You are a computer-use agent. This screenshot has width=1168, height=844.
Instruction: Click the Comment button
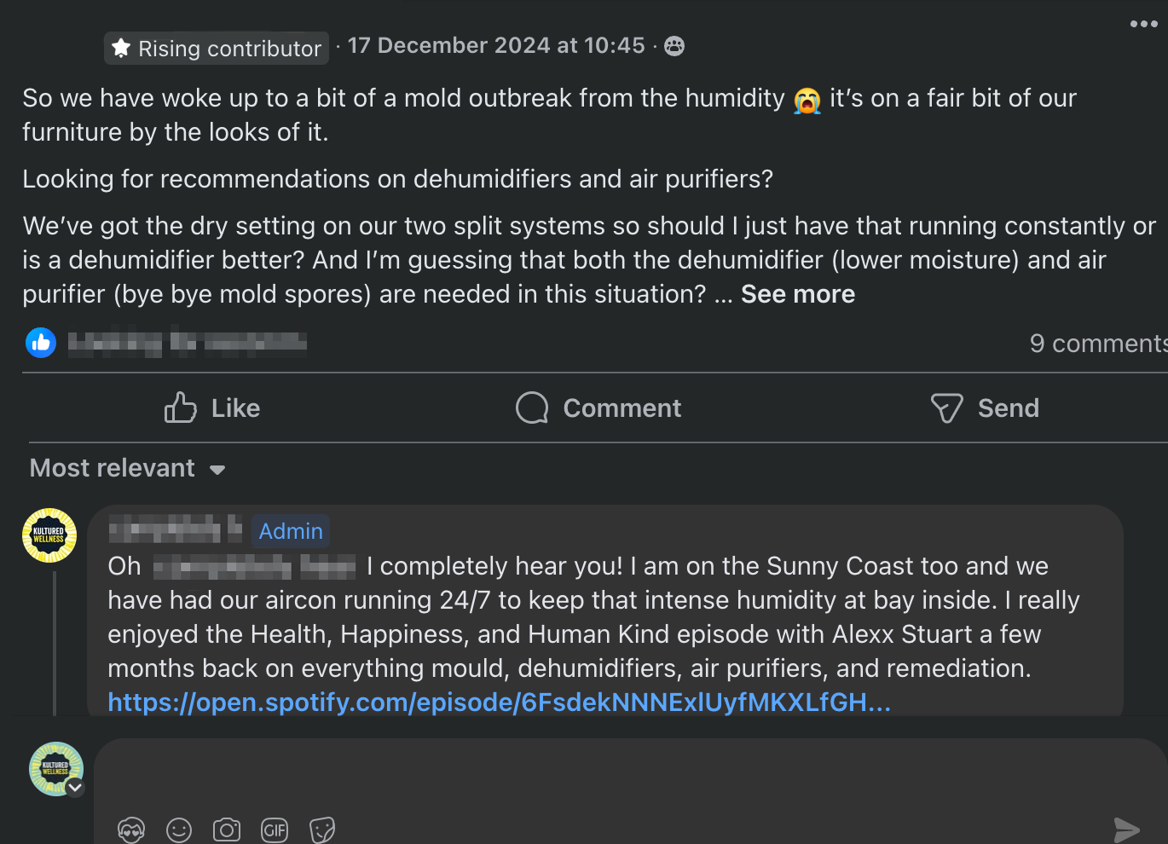598,408
